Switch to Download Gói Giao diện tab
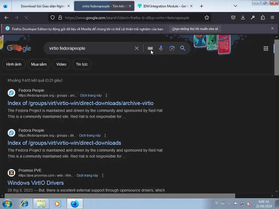 click(43, 6)
